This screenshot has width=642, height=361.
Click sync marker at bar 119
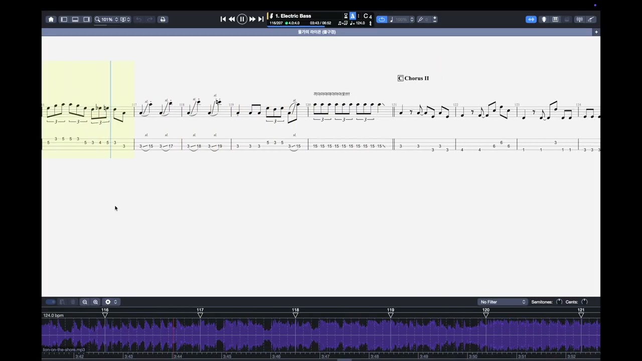pos(391,315)
